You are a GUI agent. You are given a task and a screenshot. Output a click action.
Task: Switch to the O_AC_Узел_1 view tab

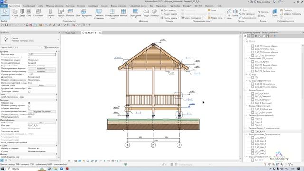(x=71, y=33)
